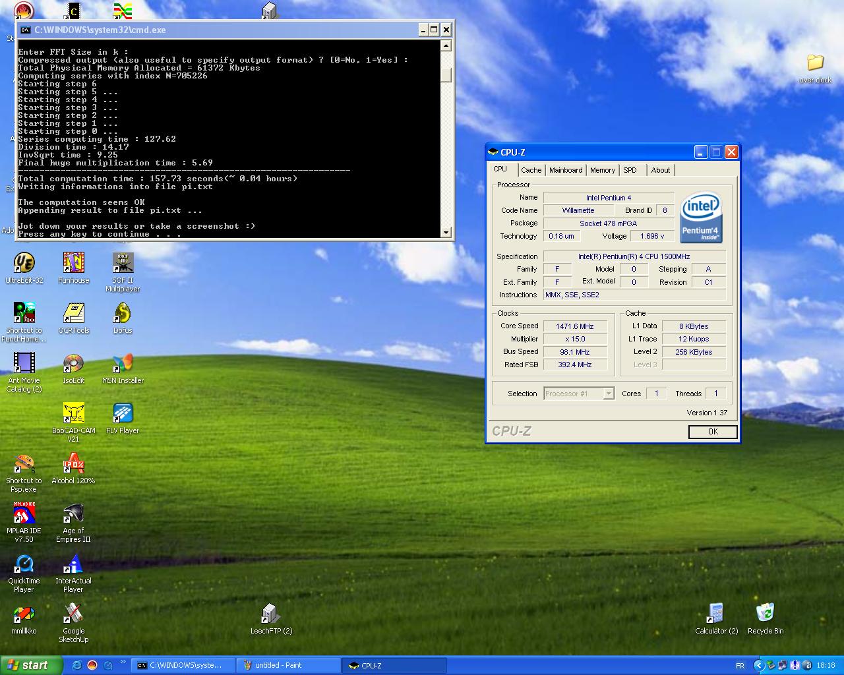The width and height of the screenshot is (844, 675).
Task: Select BobCAD-CAM V21 shortcut
Action: pyautogui.click(x=73, y=423)
